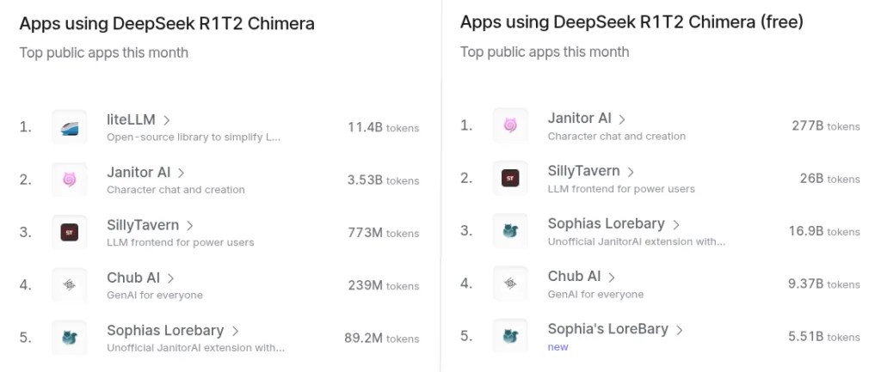Click SillyTavern icon in left panel
This screenshot has width=881, height=372.
69,232
